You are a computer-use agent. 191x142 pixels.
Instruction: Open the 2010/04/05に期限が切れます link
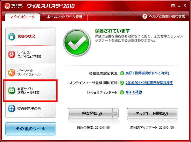coord(149,83)
